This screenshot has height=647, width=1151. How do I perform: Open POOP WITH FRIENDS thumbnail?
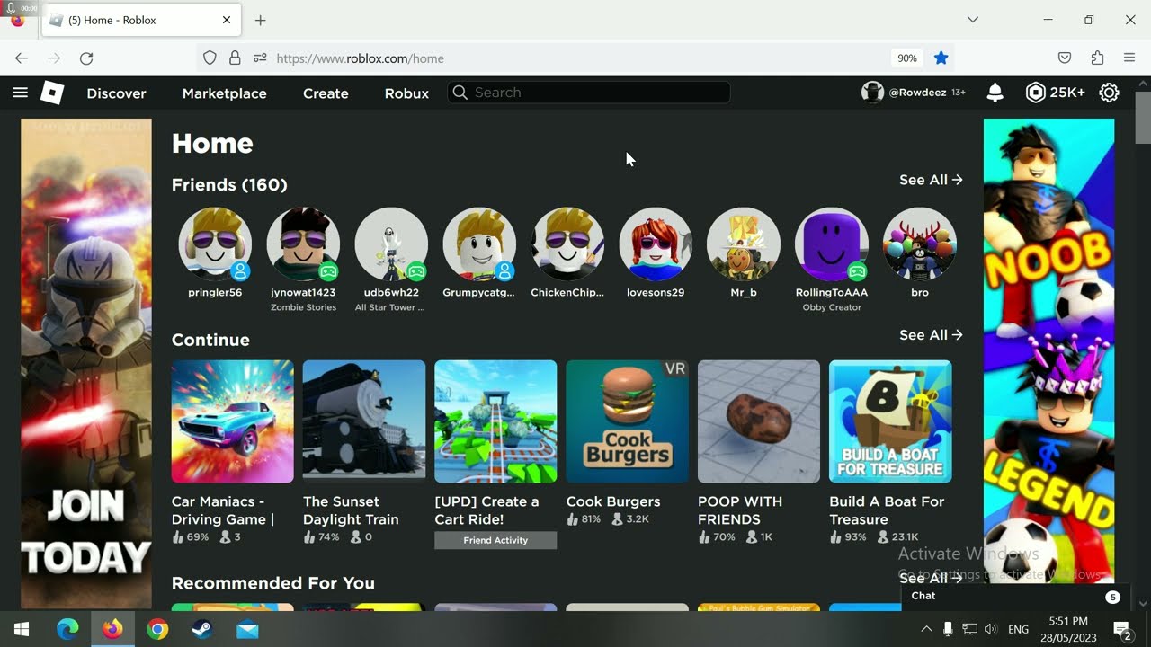(759, 421)
